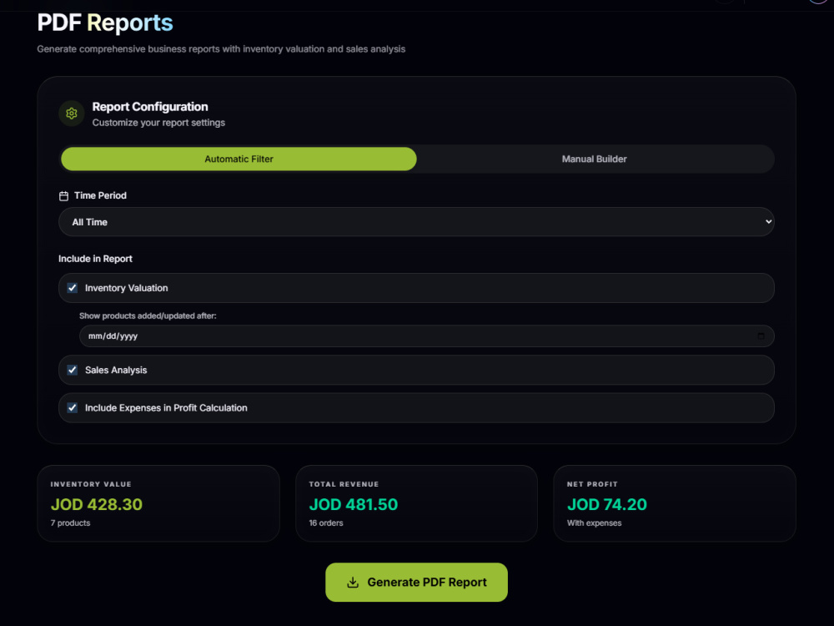
Task: Click the Sales Analysis label text
Action: tap(116, 370)
